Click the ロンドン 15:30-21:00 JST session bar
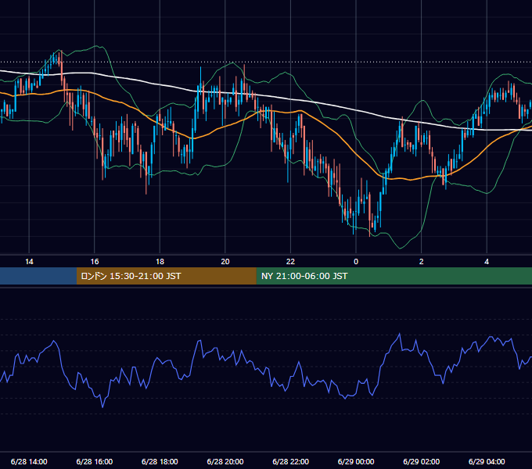The width and height of the screenshot is (532, 469). 166,276
